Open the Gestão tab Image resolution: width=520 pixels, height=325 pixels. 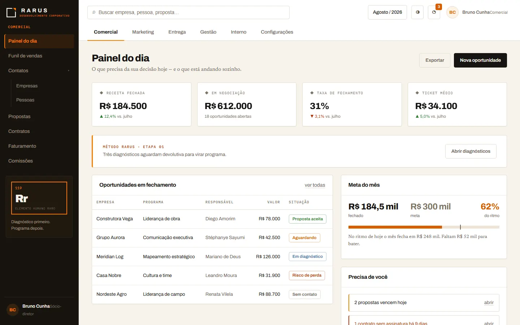coord(208,32)
